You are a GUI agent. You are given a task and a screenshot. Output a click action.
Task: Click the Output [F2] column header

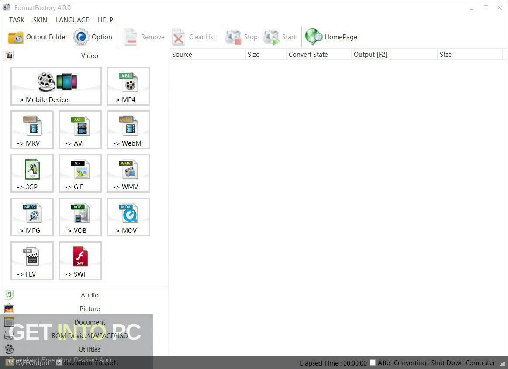(x=394, y=55)
